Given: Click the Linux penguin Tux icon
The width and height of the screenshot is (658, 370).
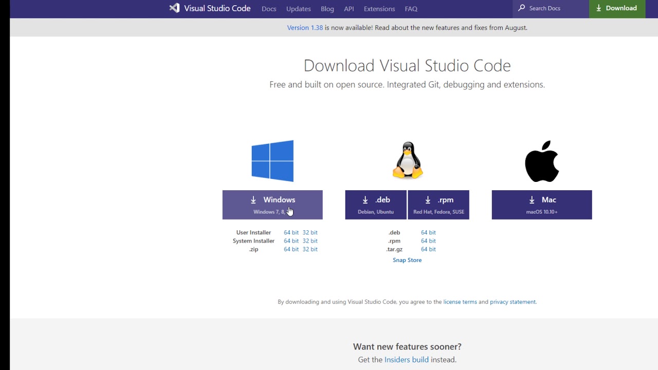Looking at the screenshot, I should click(408, 160).
